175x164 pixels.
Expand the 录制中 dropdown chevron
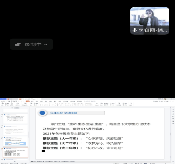click(x=46, y=44)
